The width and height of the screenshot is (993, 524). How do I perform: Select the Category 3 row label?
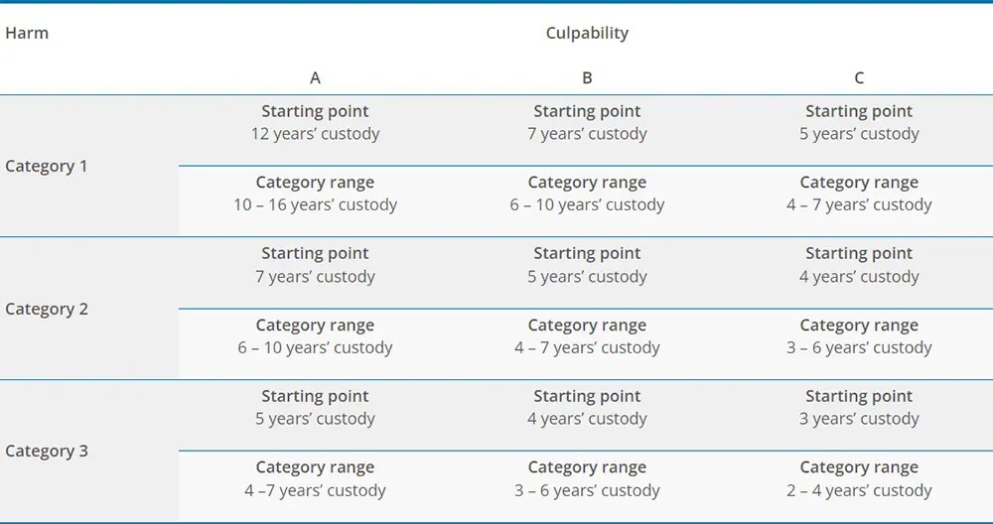pos(47,452)
